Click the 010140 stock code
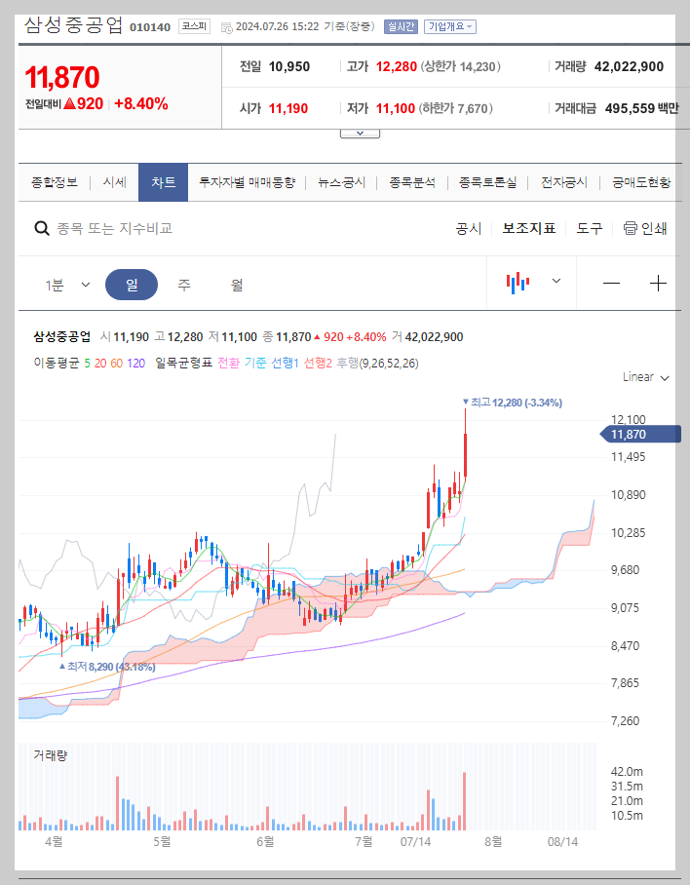Viewport: 690px width, 885px height. [150, 27]
